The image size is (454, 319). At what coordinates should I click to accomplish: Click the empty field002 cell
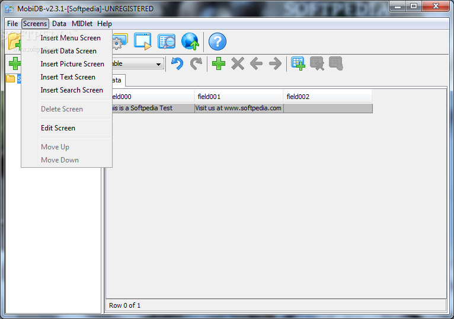(328, 108)
